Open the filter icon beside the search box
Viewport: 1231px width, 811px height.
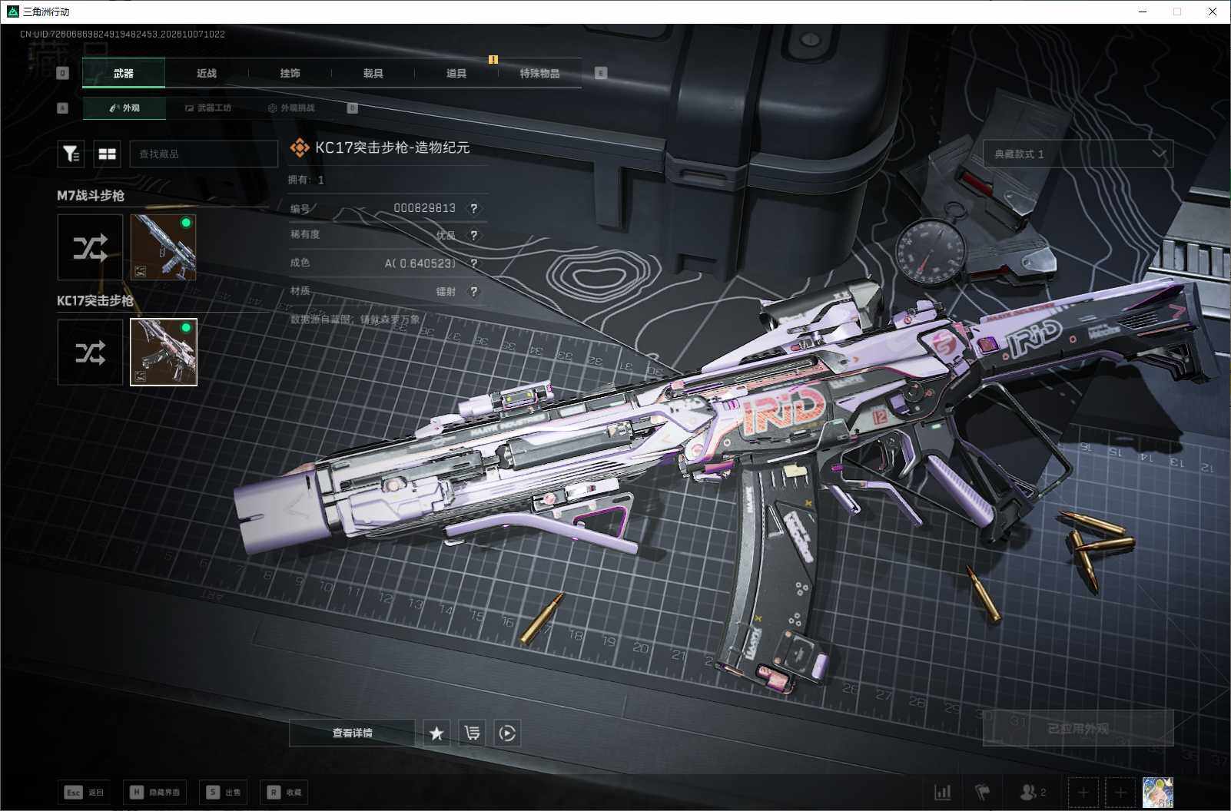(x=71, y=154)
